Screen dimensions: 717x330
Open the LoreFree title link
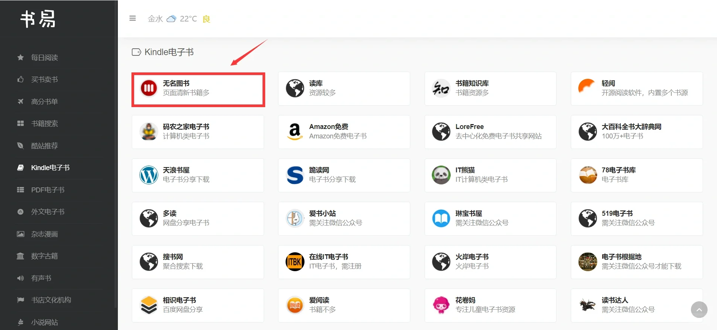click(x=470, y=127)
